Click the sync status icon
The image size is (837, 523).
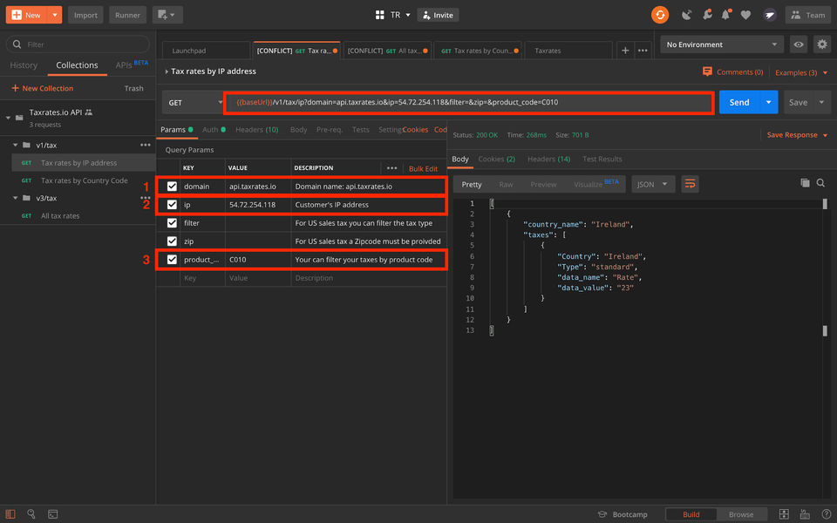[660, 15]
